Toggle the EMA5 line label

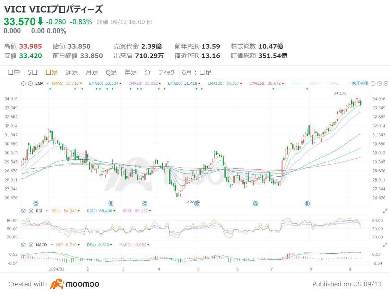67,83
